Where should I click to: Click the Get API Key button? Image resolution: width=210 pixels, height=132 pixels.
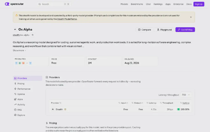point(185,30)
